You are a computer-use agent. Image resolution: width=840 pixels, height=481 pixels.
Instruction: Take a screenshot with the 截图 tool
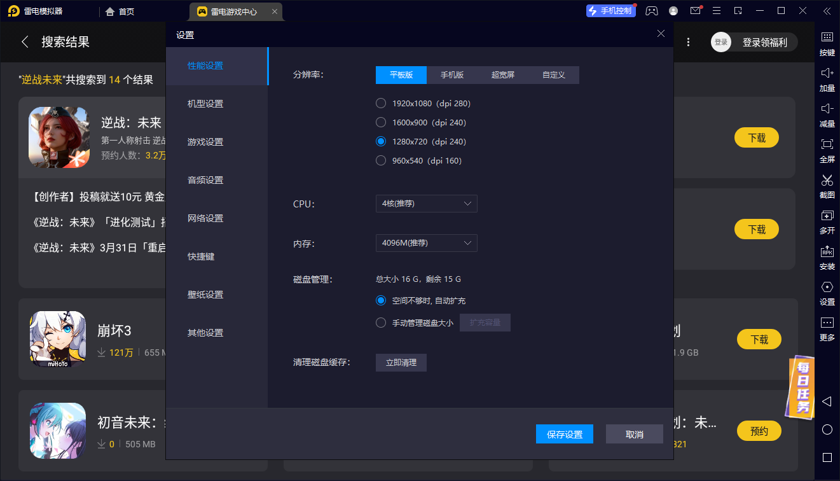point(827,187)
